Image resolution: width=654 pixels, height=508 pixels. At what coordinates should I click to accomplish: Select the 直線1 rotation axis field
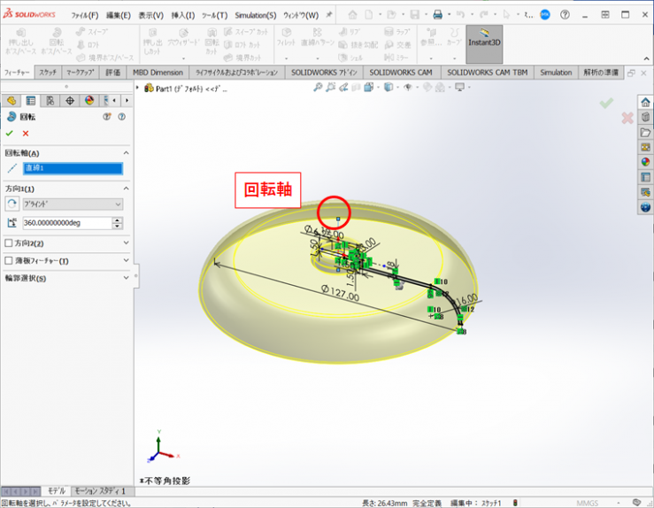click(72, 168)
